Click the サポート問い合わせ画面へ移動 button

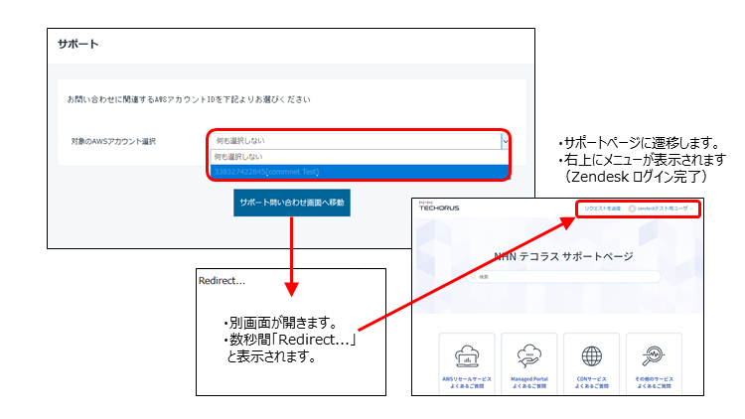[292, 203]
